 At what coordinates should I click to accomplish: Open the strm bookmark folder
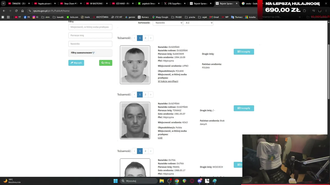point(45,17)
